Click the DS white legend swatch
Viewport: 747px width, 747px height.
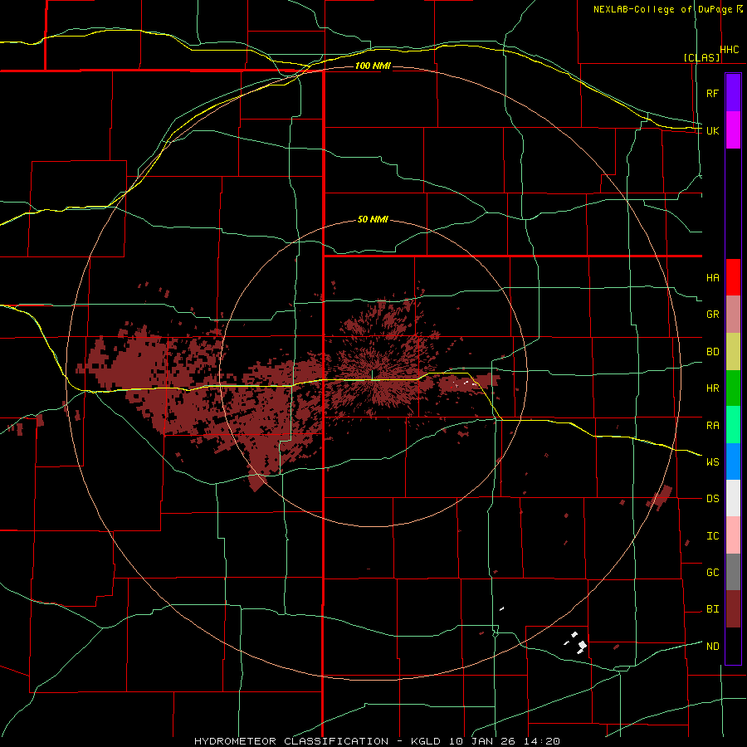click(x=733, y=498)
